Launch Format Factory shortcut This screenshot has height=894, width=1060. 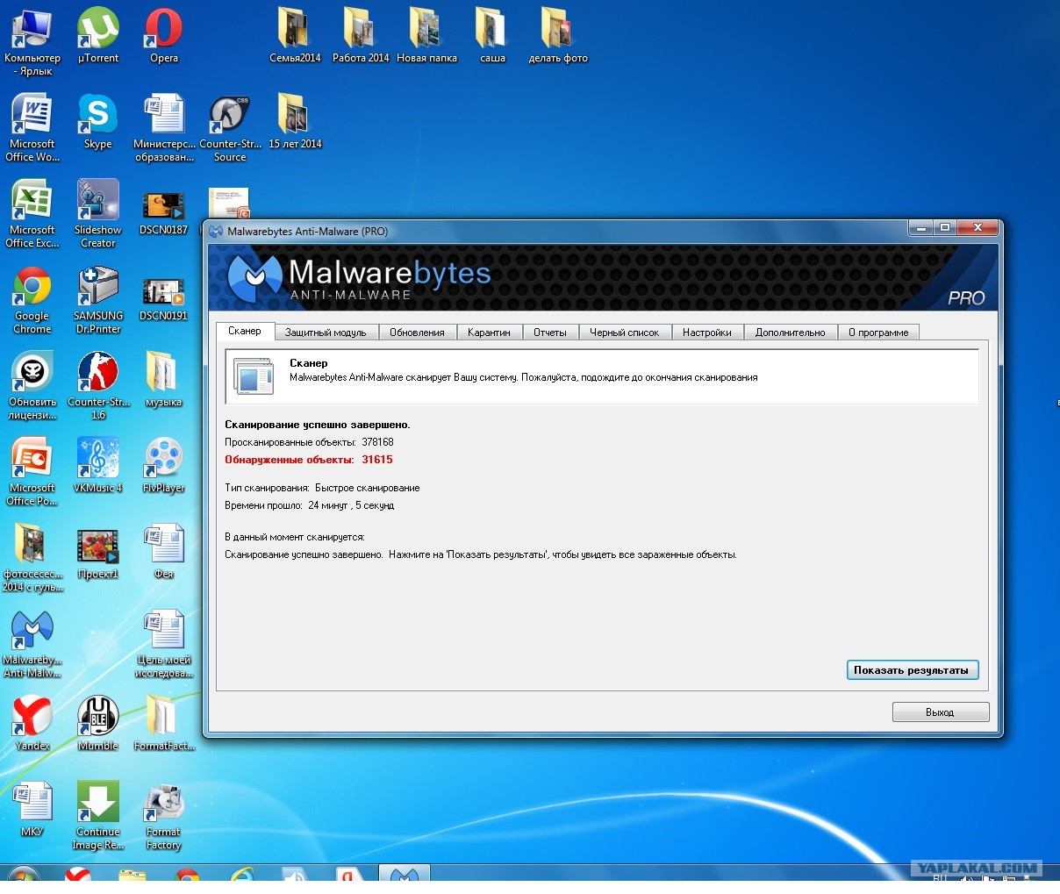(x=163, y=815)
